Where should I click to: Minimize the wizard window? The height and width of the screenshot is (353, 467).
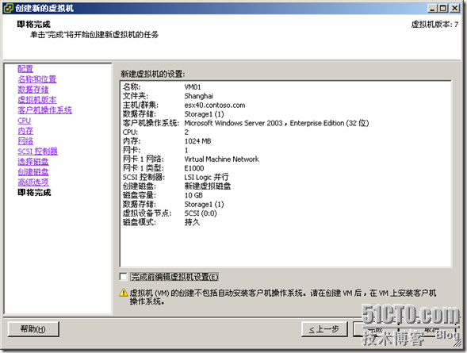click(x=432, y=9)
